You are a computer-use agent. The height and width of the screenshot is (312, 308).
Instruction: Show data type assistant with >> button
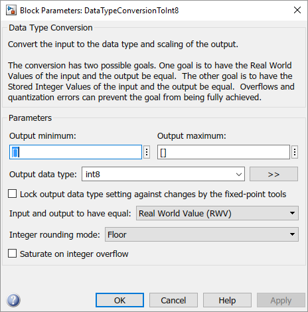click(x=273, y=174)
